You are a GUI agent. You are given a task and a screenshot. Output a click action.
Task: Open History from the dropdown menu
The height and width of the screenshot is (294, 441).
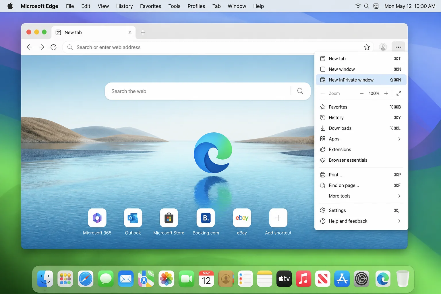tap(361, 118)
